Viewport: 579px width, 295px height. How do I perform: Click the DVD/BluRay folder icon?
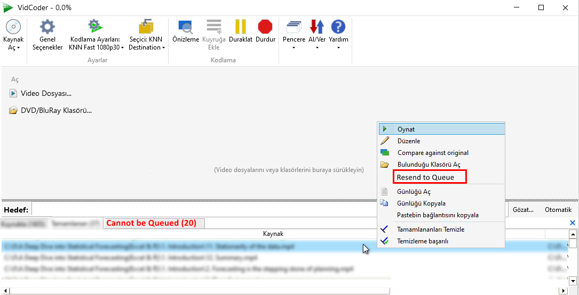[13, 110]
